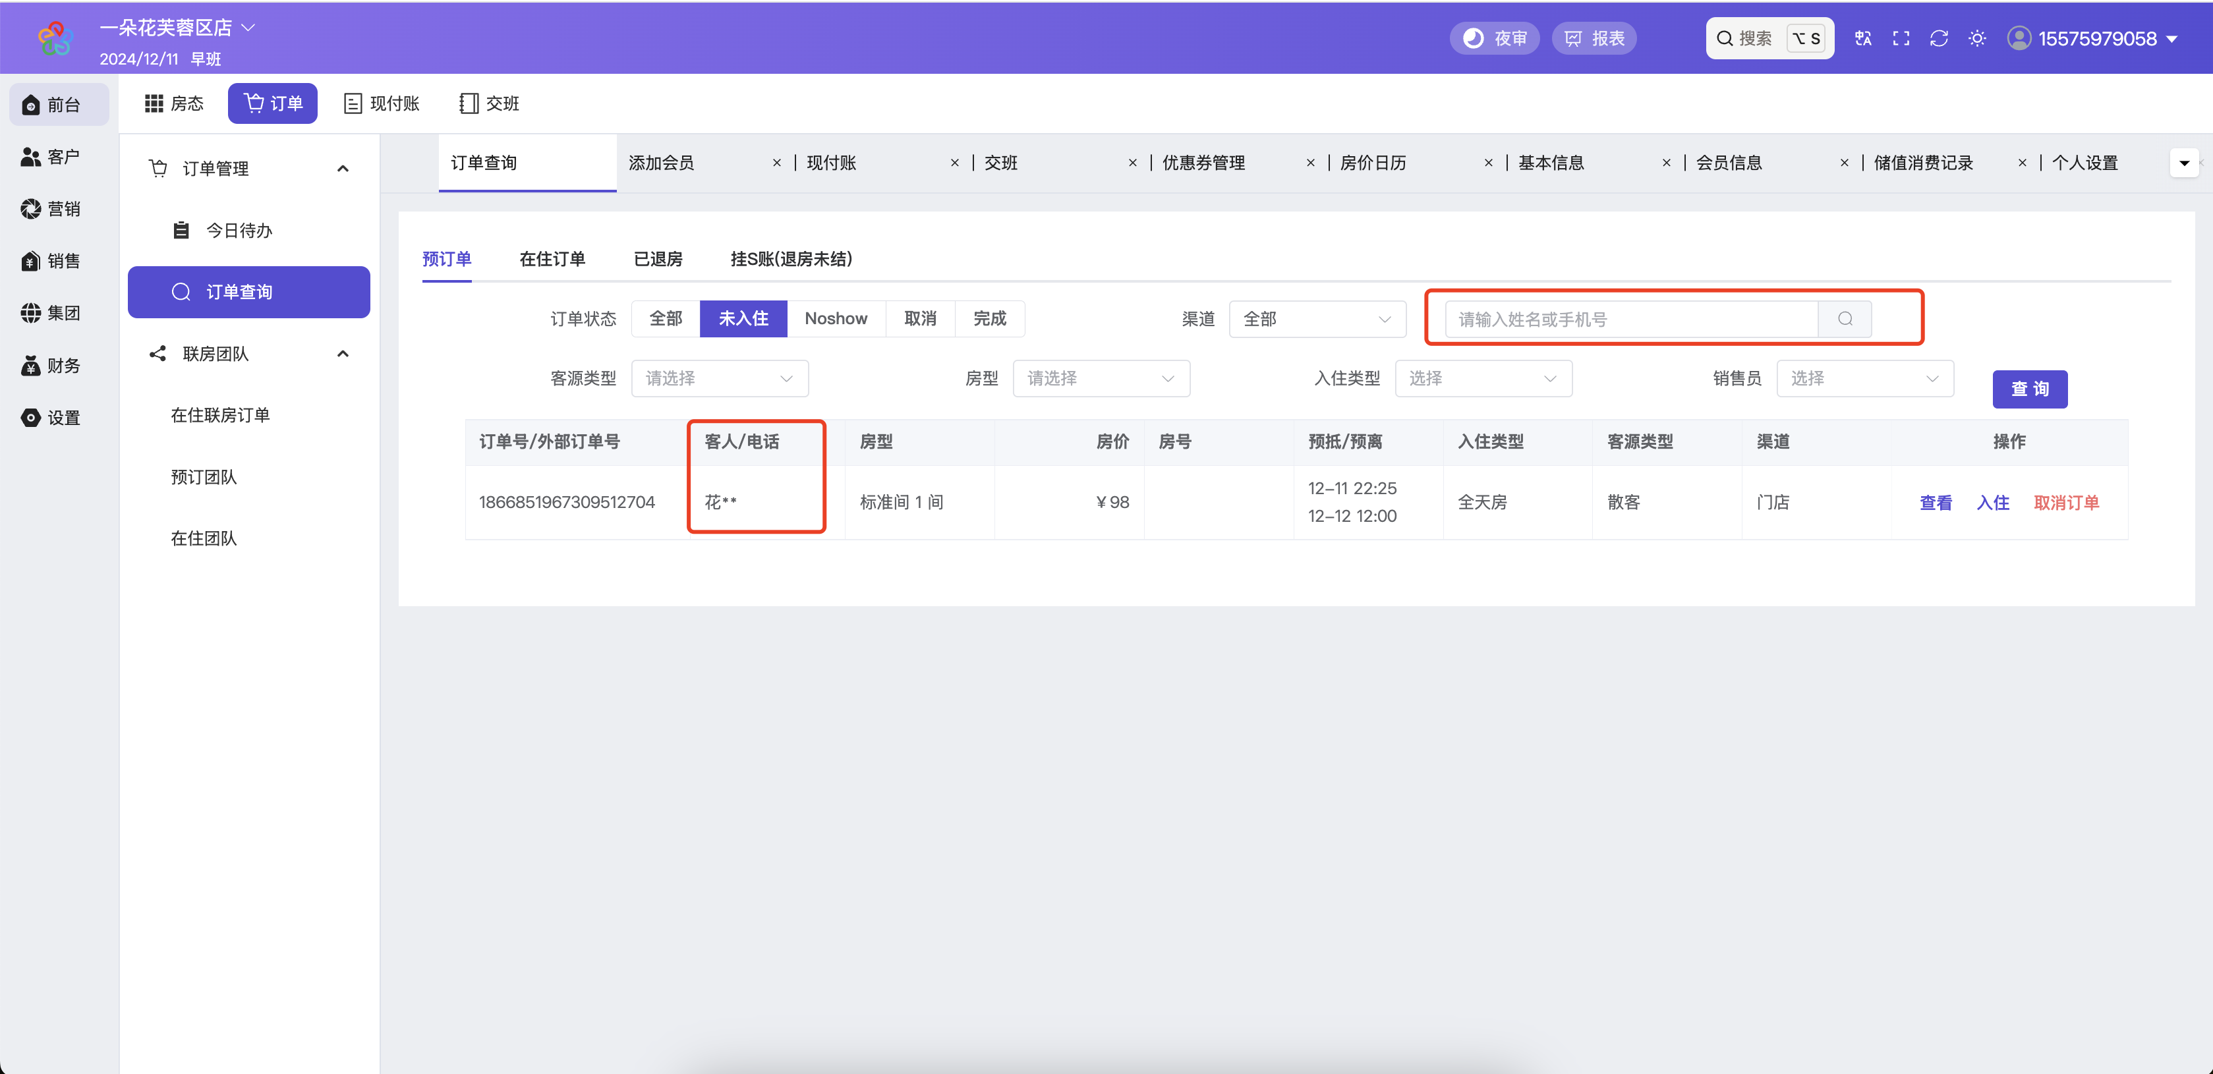
Task: Open 集团 group section in sidebar
Action: click(51, 313)
